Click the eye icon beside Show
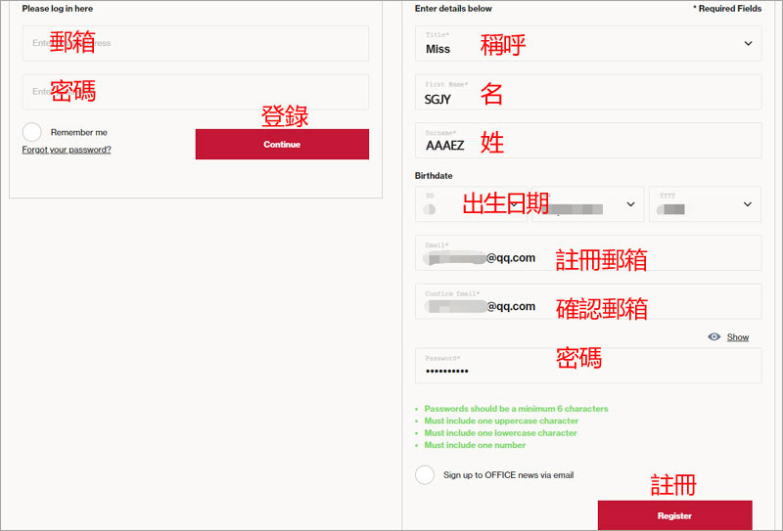 click(714, 336)
